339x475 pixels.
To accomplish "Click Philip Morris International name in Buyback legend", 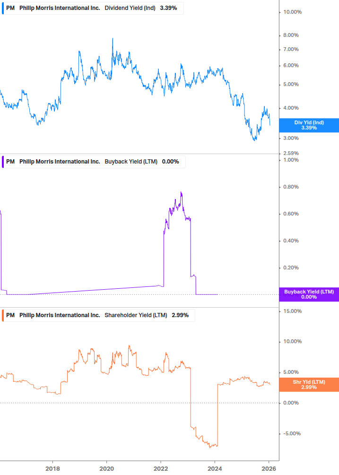I will click(x=60, y=162).
